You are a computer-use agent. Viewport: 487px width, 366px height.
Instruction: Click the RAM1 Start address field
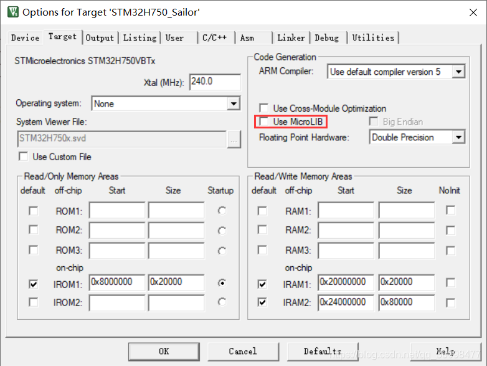click(346, 210)
